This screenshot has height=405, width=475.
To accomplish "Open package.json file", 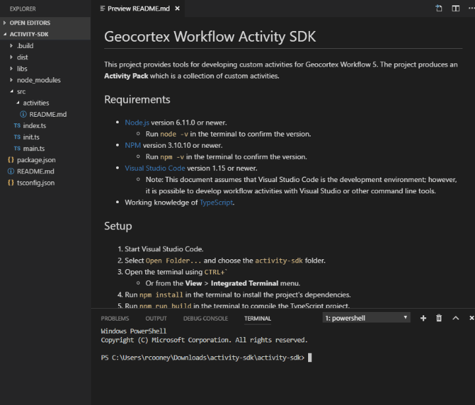I will pos(45,160).
